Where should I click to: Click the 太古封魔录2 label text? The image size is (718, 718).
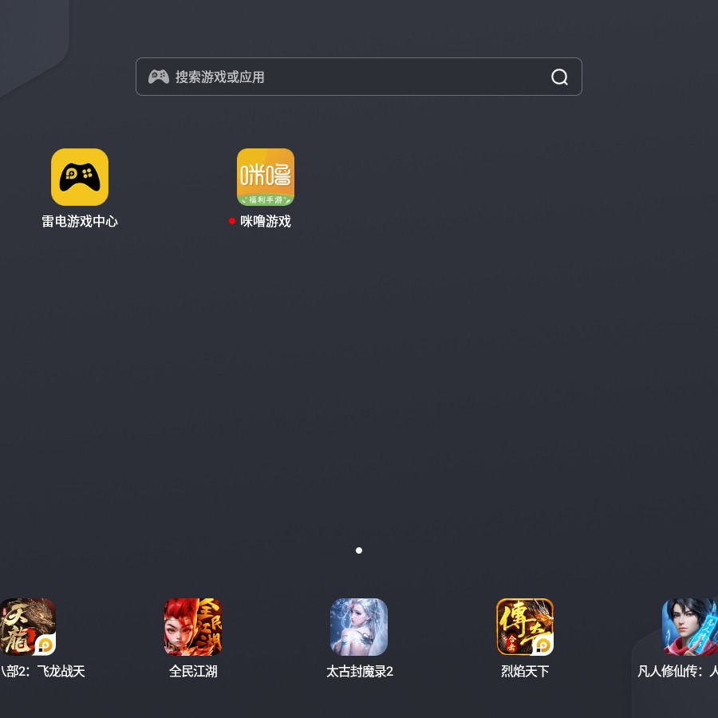[360, 671]
